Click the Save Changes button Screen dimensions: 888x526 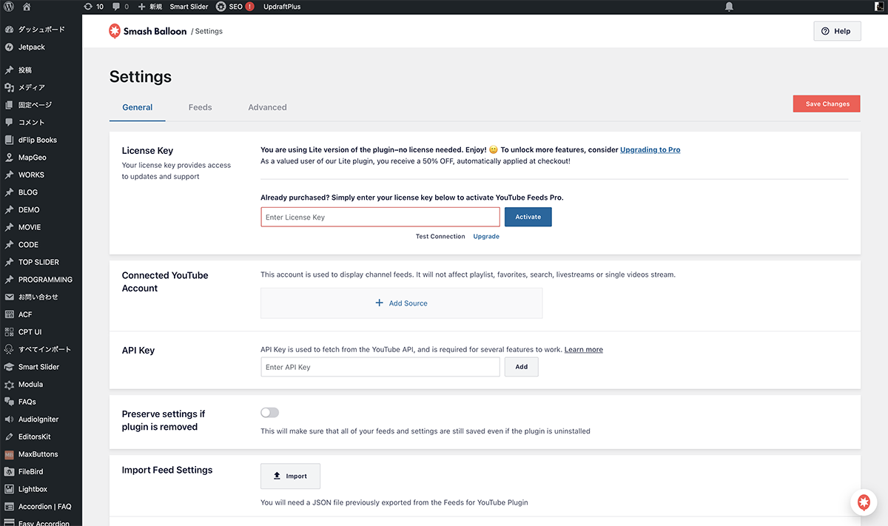coord(827,104)
